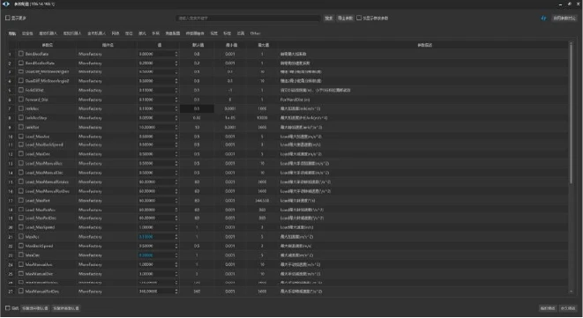Click the export parameters button beside search
The width and height of the screenshot is (583, 318).
[x=345, y=18]
